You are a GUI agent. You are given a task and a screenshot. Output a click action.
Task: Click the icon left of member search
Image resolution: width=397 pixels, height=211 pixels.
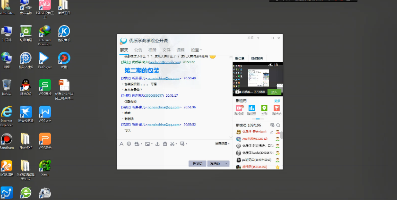(272, 125)
